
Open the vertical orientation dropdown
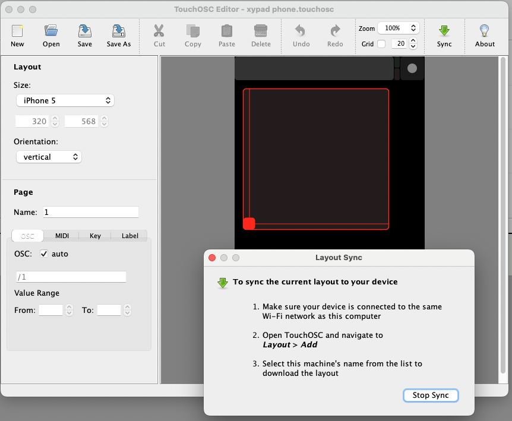click(x=49, y=157)
